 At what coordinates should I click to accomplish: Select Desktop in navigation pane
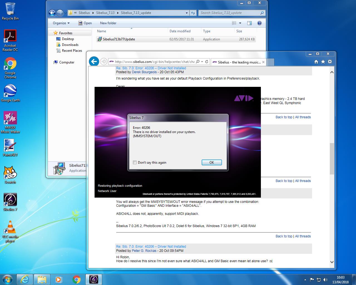click(68, 39)
